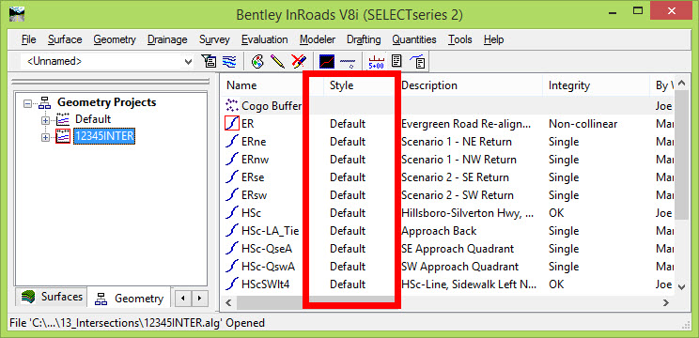
Task: Open the style manager palette icon
Action: [x=257, y=61]
